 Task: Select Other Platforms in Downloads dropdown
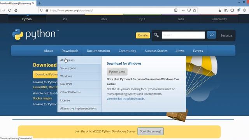79,92
